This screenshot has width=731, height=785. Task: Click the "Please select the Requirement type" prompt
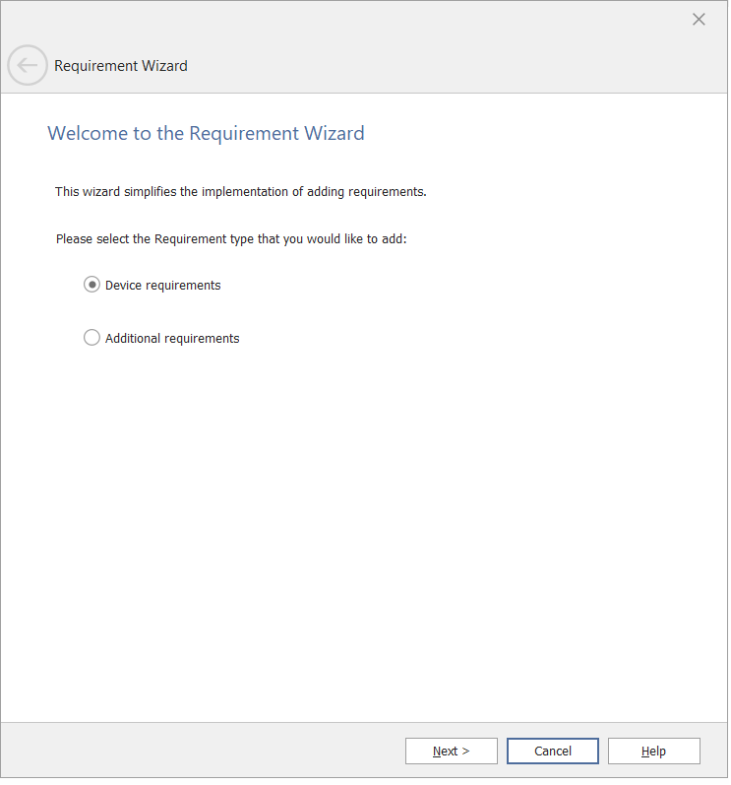pyautogui.click(x=231, y=239)
